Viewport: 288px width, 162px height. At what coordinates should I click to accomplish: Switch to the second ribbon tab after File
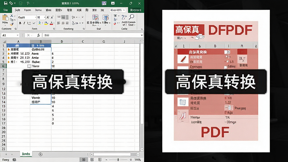pos(27,10)
